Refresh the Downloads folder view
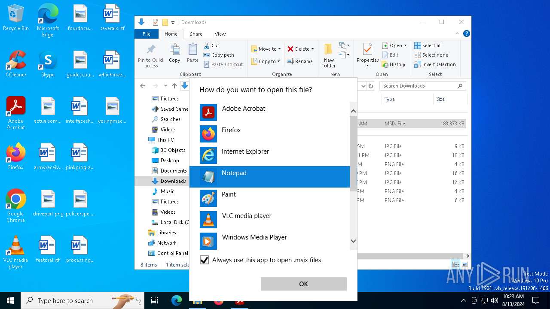Image resolution: width=550 pixels, height=309 pixels. [371, 86]
